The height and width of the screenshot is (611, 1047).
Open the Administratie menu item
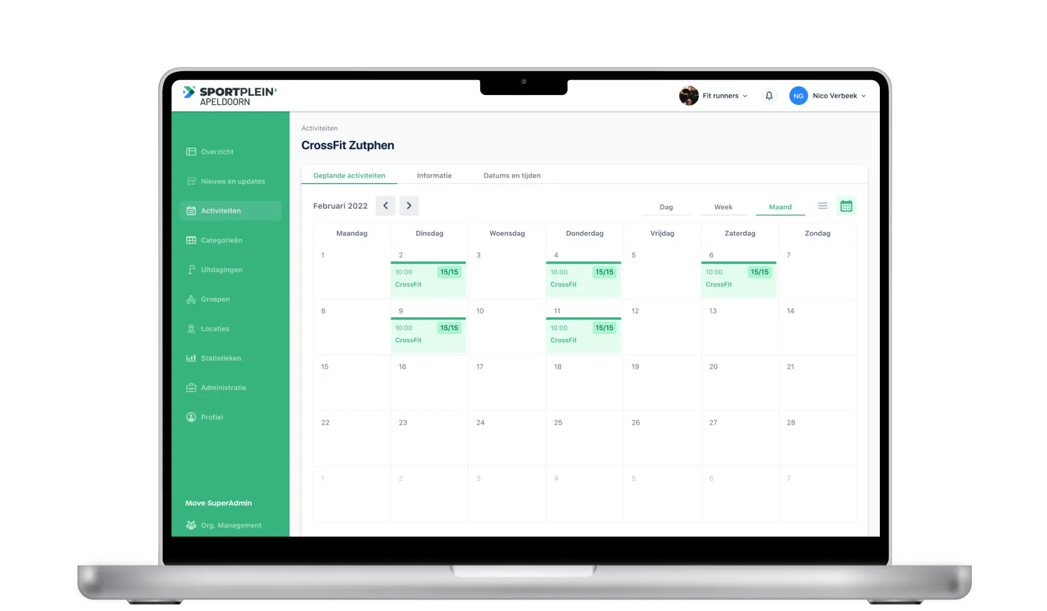tap(224, 388)
